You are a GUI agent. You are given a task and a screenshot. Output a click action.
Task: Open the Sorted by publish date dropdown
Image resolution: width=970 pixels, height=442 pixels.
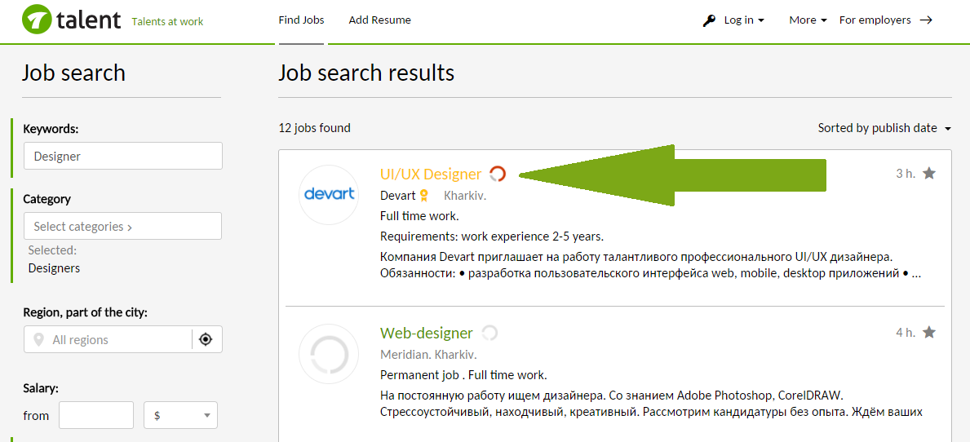pyautogui.click(x=884, y=128)
